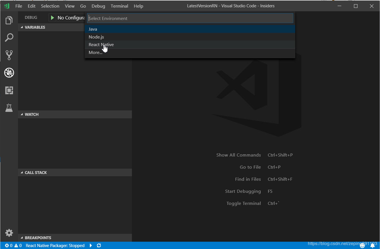The image size is (380, 249).
Task: Open the Debug view in activity bar
Action: [9, 73]
